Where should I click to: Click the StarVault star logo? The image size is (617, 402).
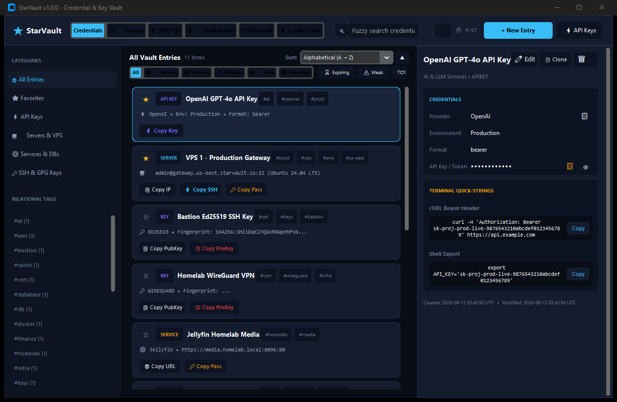tap(18, 30)
